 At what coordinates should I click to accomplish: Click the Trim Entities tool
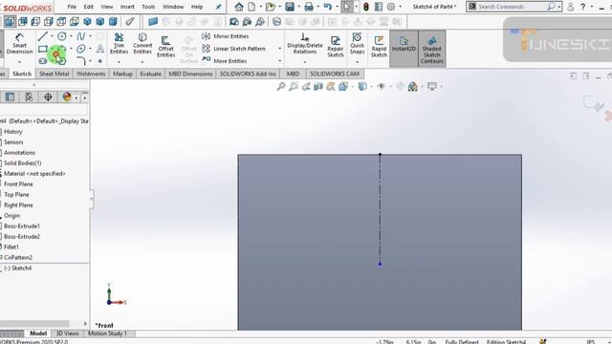(119, 44)
